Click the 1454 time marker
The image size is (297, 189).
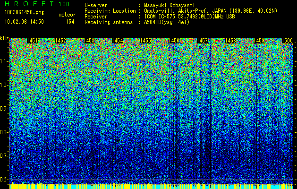pyautogui.click(x=118, y=41)
